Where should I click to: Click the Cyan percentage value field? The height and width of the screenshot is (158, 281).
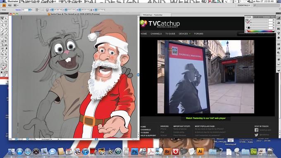pos(271,20)
